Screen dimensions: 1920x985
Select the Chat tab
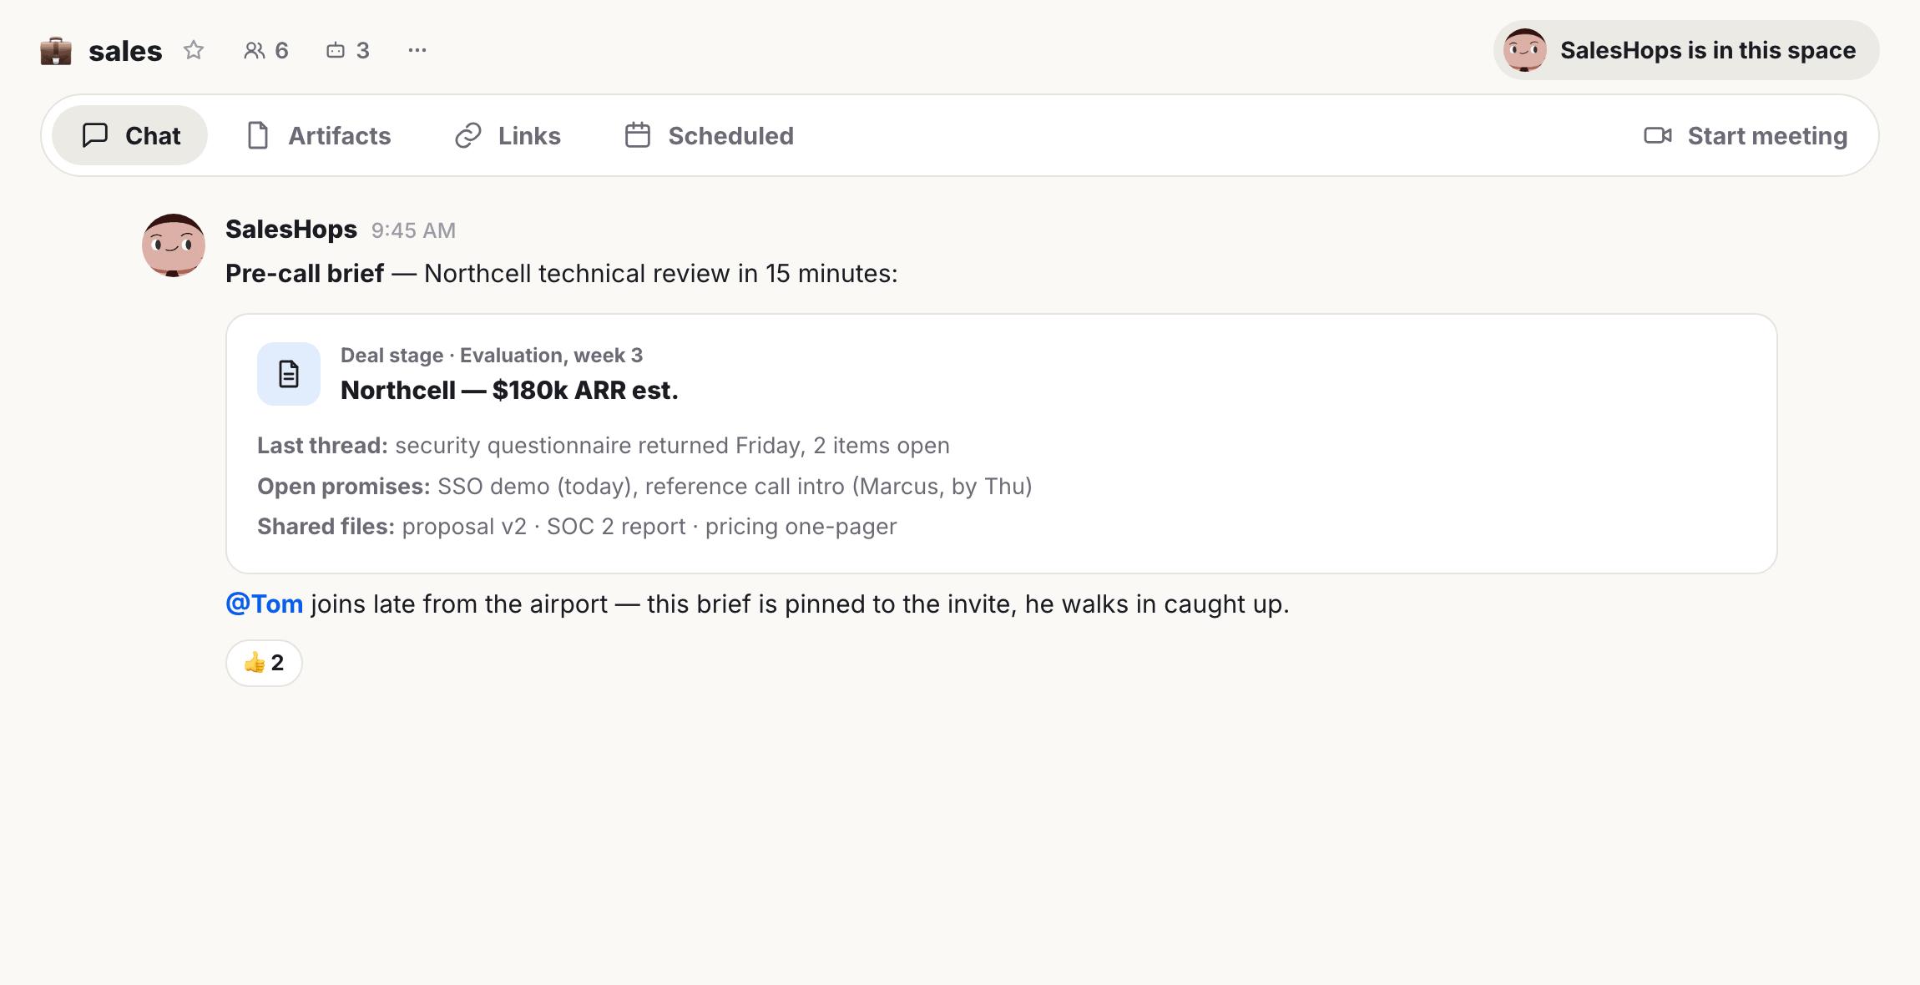tap(130, 135)
